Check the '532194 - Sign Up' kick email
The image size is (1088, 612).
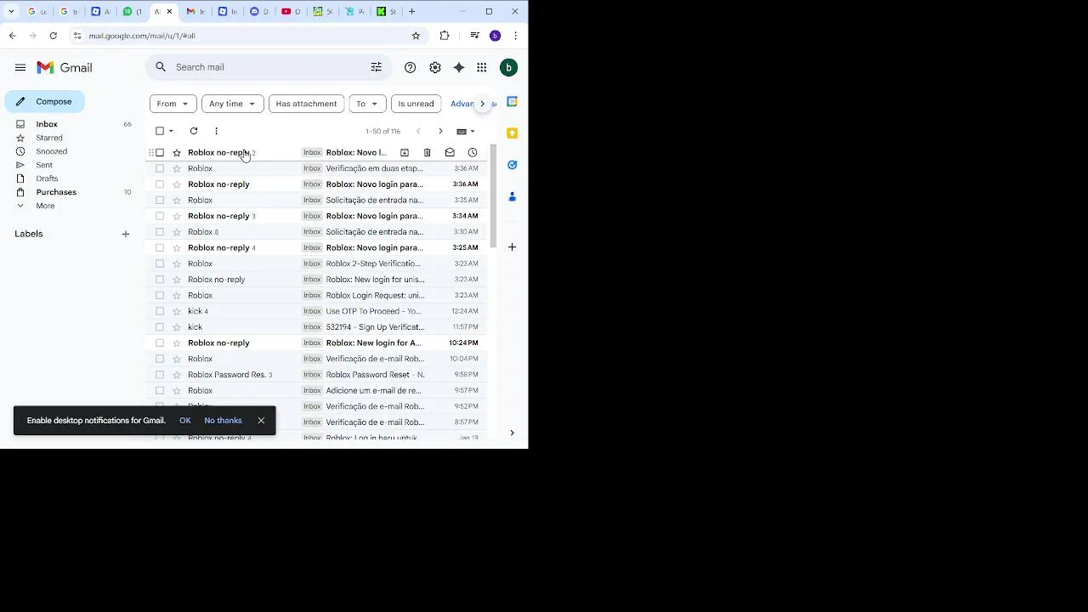pyautogui.click(x=160, y=327)
